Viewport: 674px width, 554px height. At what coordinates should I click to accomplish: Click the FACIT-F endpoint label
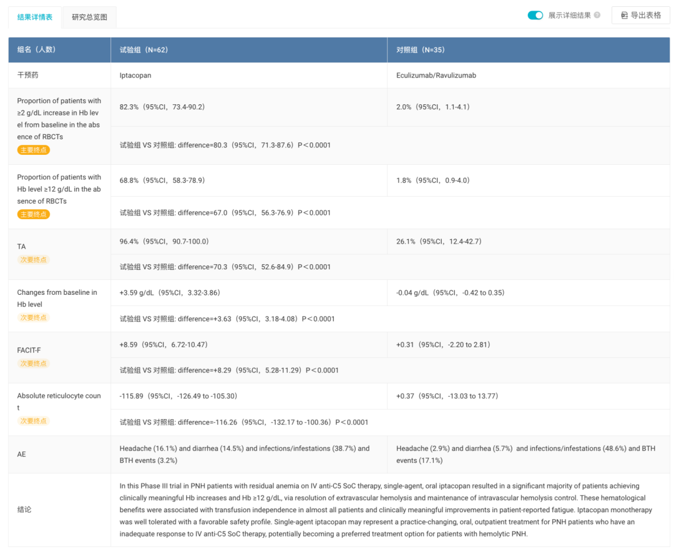pos(29,350)
